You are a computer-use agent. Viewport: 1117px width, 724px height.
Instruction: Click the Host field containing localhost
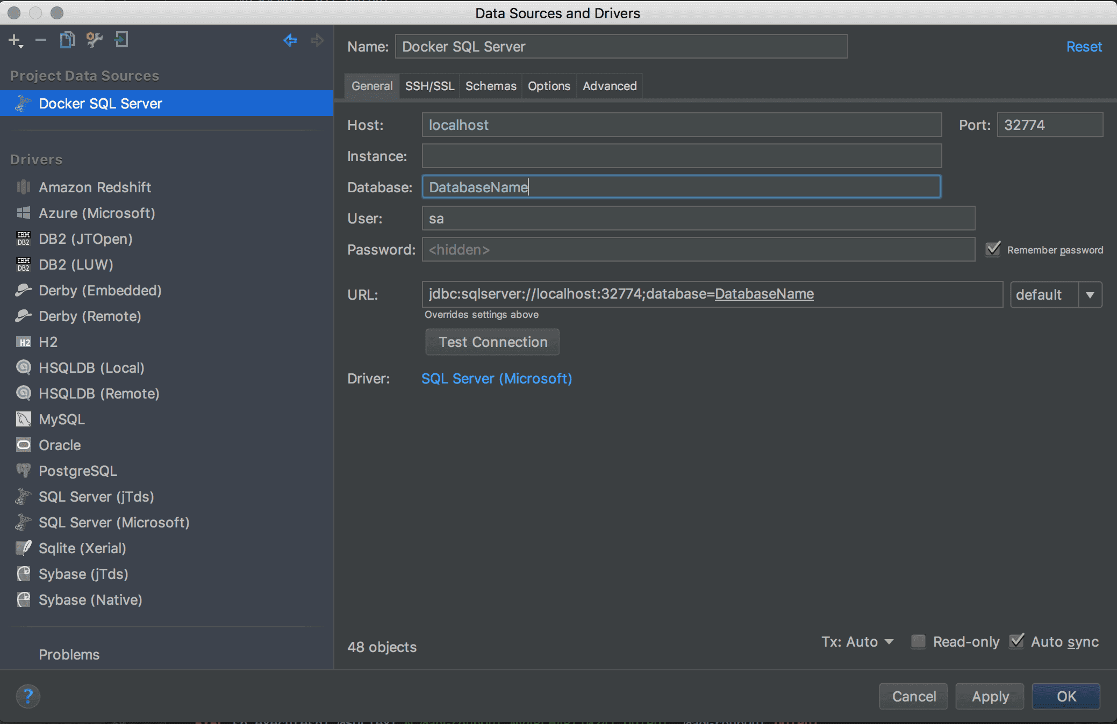[682, 125]
